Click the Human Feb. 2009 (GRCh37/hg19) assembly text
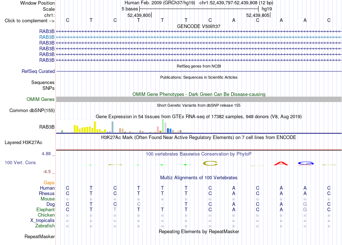Viewport: 342px width, 245px height. point(161,3)
